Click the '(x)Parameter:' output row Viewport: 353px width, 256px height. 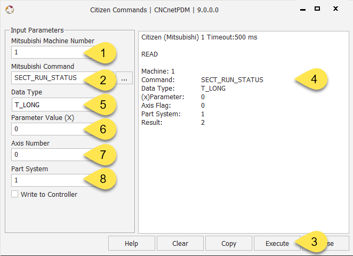(x=173, y=97)
